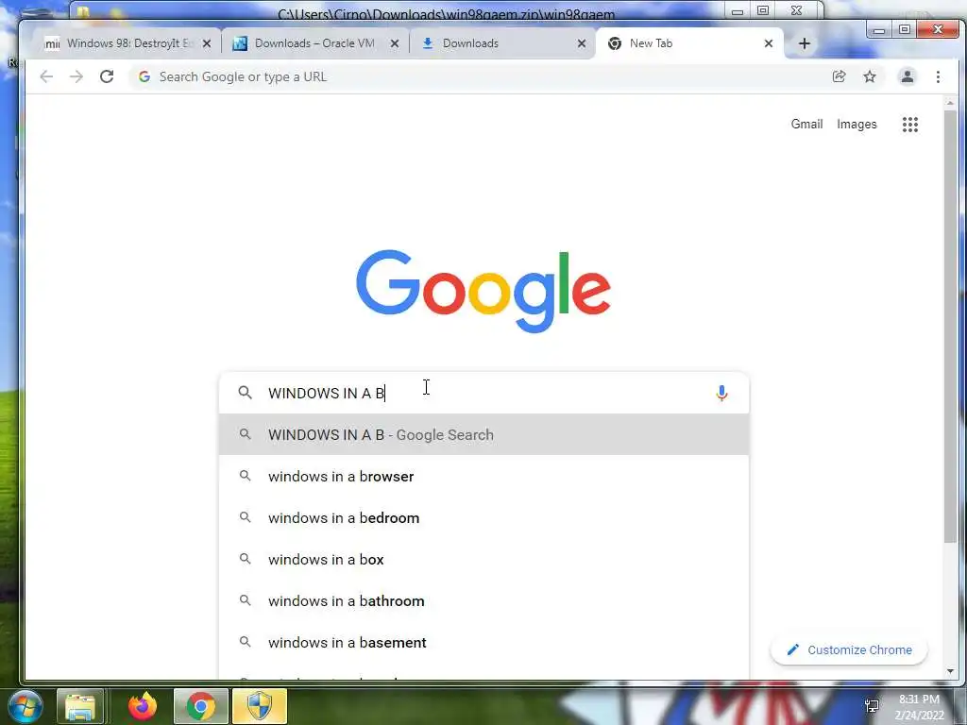Click the scrollbar up arrow
The width and height of the screenshot is (967, 725).
tap(950, 103)
